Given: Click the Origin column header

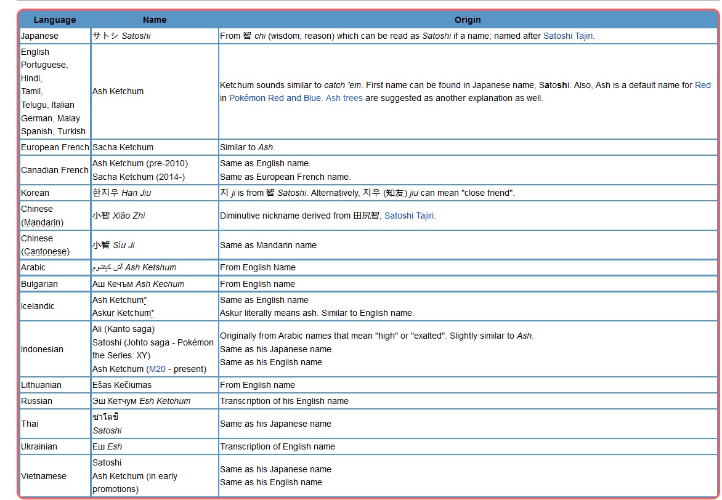Looking at the screenshot, I should pos(468,20).
